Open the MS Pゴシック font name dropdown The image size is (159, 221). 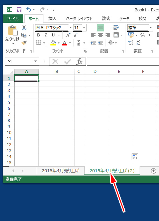coord(70,27)
